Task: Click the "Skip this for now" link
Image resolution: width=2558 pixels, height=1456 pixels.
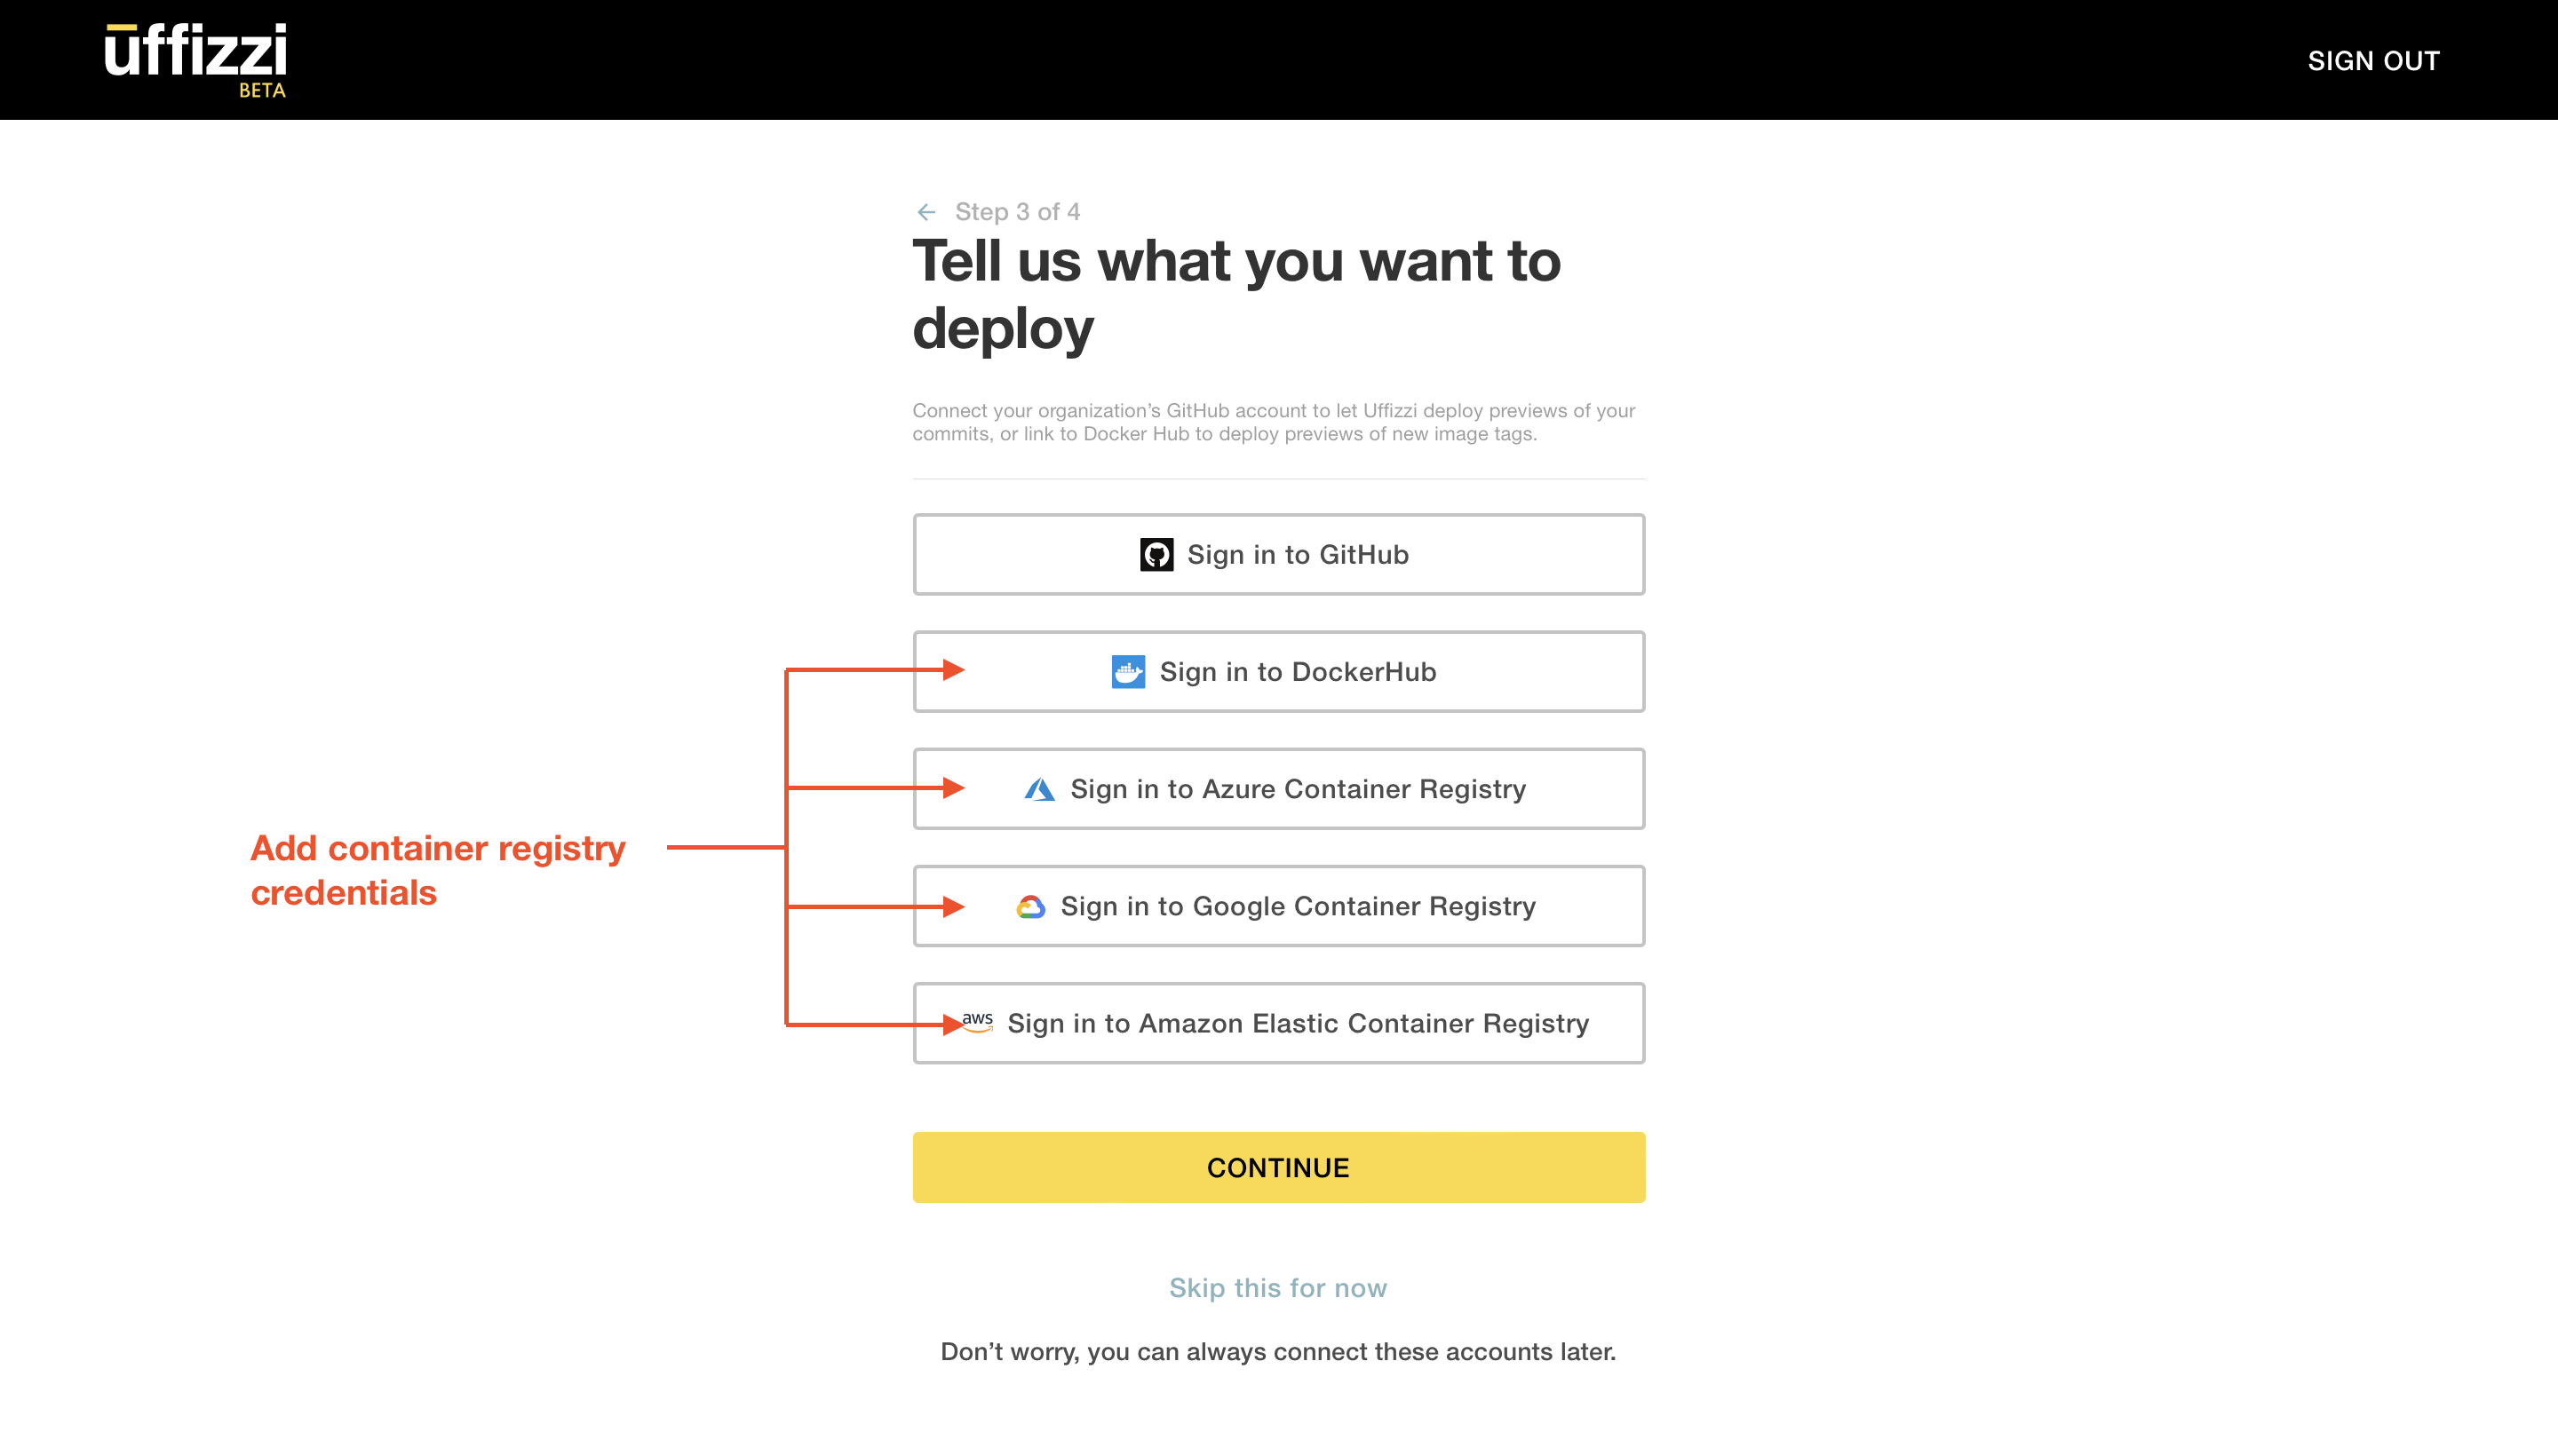Action: click(1277, 1288)
